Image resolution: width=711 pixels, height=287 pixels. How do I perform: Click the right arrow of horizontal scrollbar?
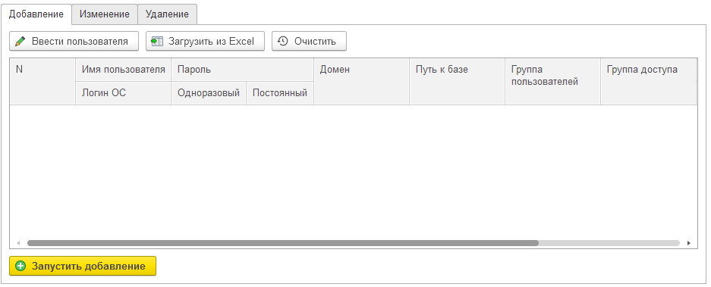pos(688,243)
